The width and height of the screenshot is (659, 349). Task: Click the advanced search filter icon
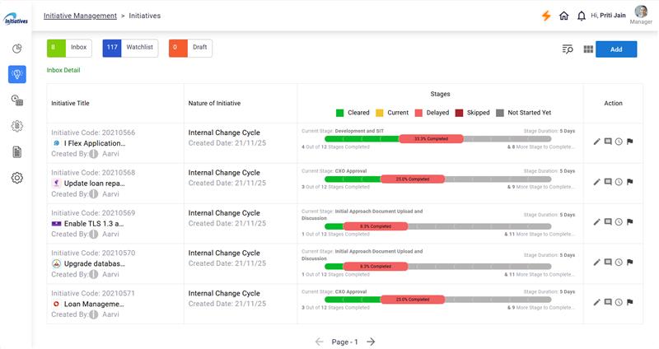[567, 49]
